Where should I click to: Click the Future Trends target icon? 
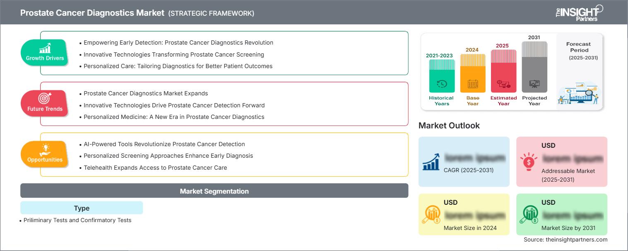point(45,98)
